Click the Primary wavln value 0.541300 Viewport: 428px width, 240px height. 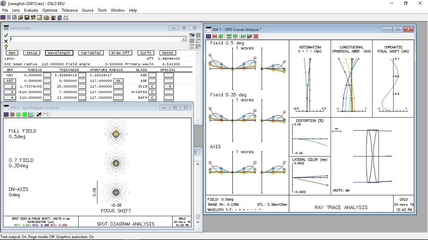coord(171,64)
